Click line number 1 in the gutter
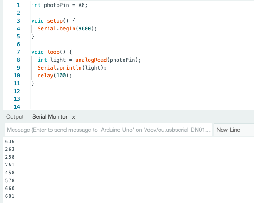Image resolution: width=254 pixels, height=203 pixels. pyautogui.click(x=18, y=5)
